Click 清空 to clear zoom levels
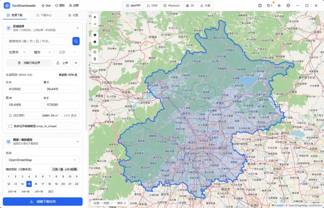This screenshot has width=324, height=208. click(x=51, y=192)
